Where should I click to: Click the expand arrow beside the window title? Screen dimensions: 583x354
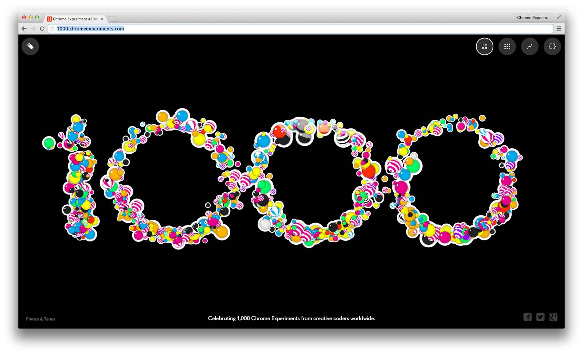click(558, 16)
